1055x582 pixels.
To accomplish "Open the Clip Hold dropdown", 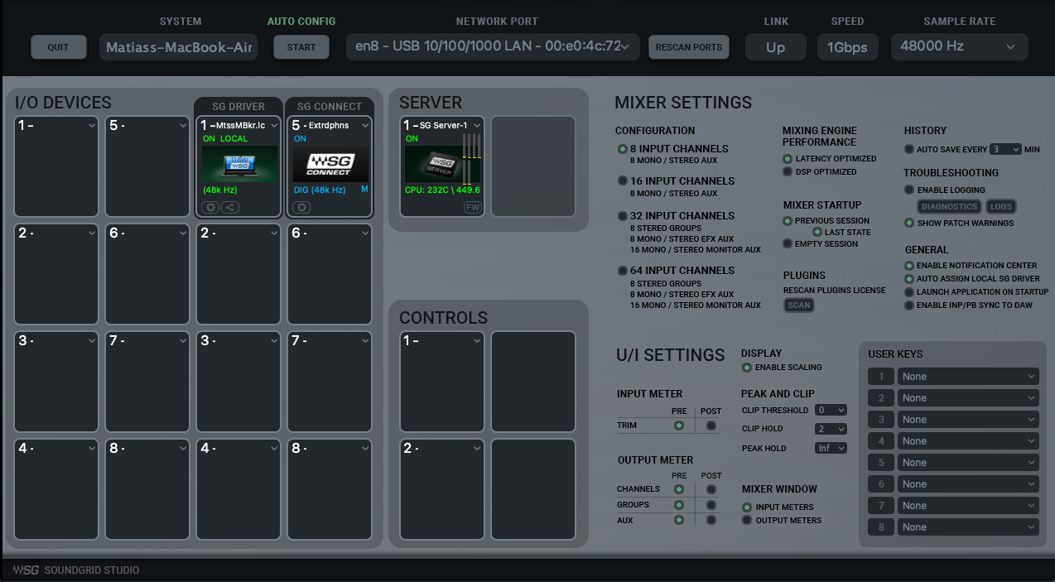I will (x=831, y=429).
